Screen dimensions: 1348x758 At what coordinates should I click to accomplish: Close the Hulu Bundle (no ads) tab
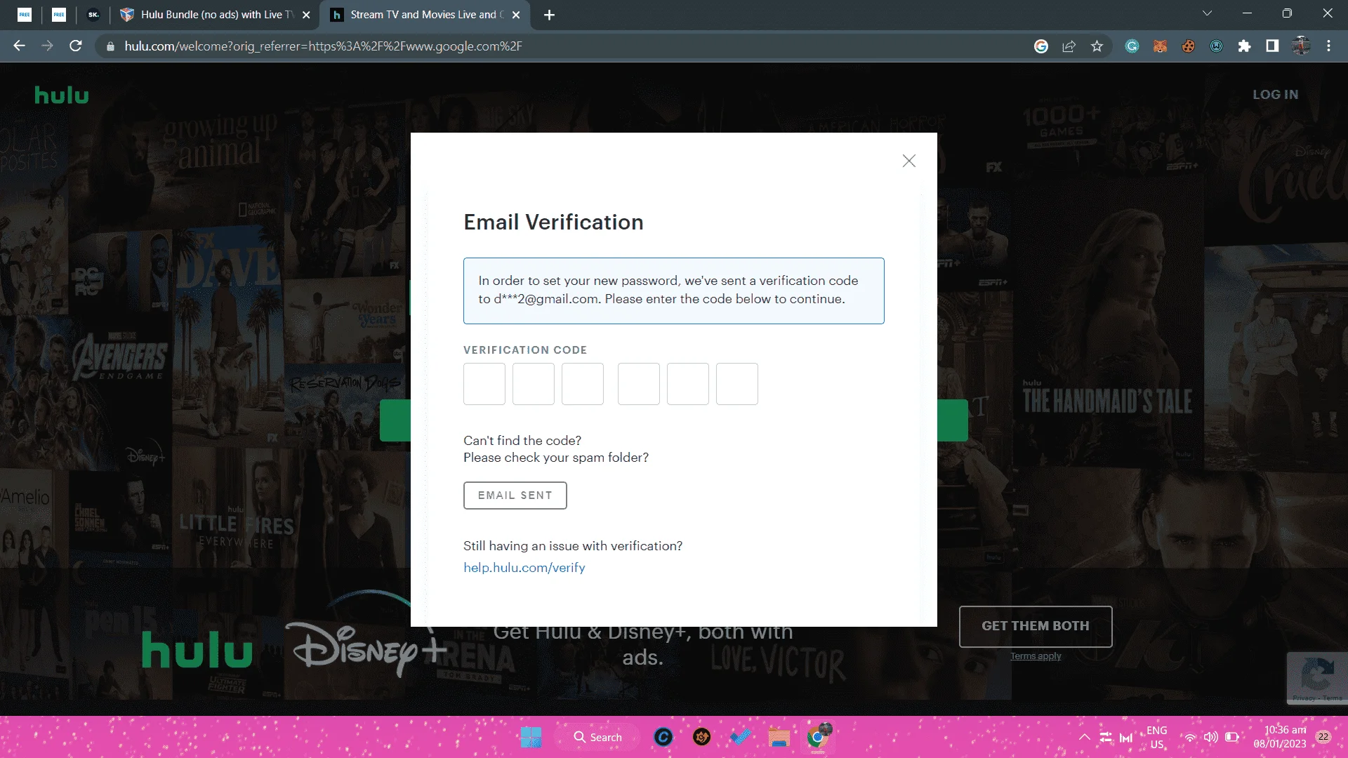click(x=306, y=15)
